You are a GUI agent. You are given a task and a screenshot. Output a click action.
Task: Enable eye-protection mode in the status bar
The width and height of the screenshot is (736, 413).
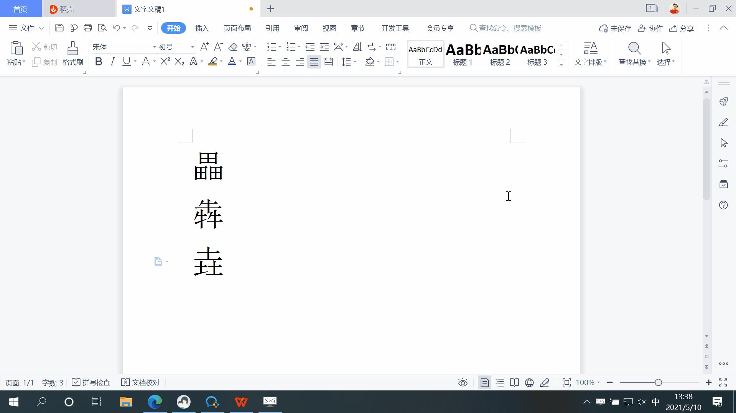(463, 382)
